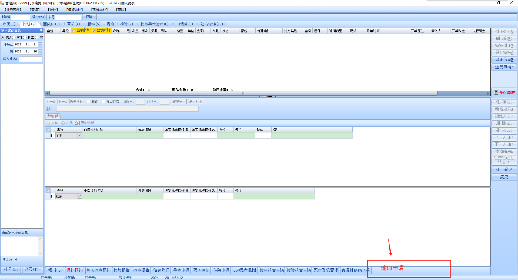
Task: Open the 统计 menu
Action: pos(53,10)
